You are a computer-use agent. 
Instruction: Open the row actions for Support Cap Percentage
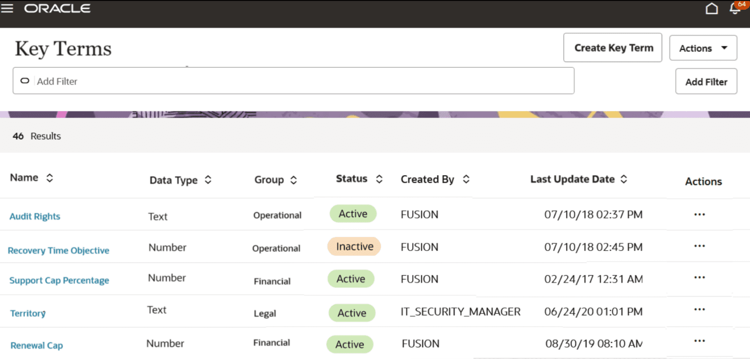pos(699,277)
